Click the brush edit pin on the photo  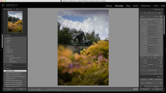[x=62, y=59]
